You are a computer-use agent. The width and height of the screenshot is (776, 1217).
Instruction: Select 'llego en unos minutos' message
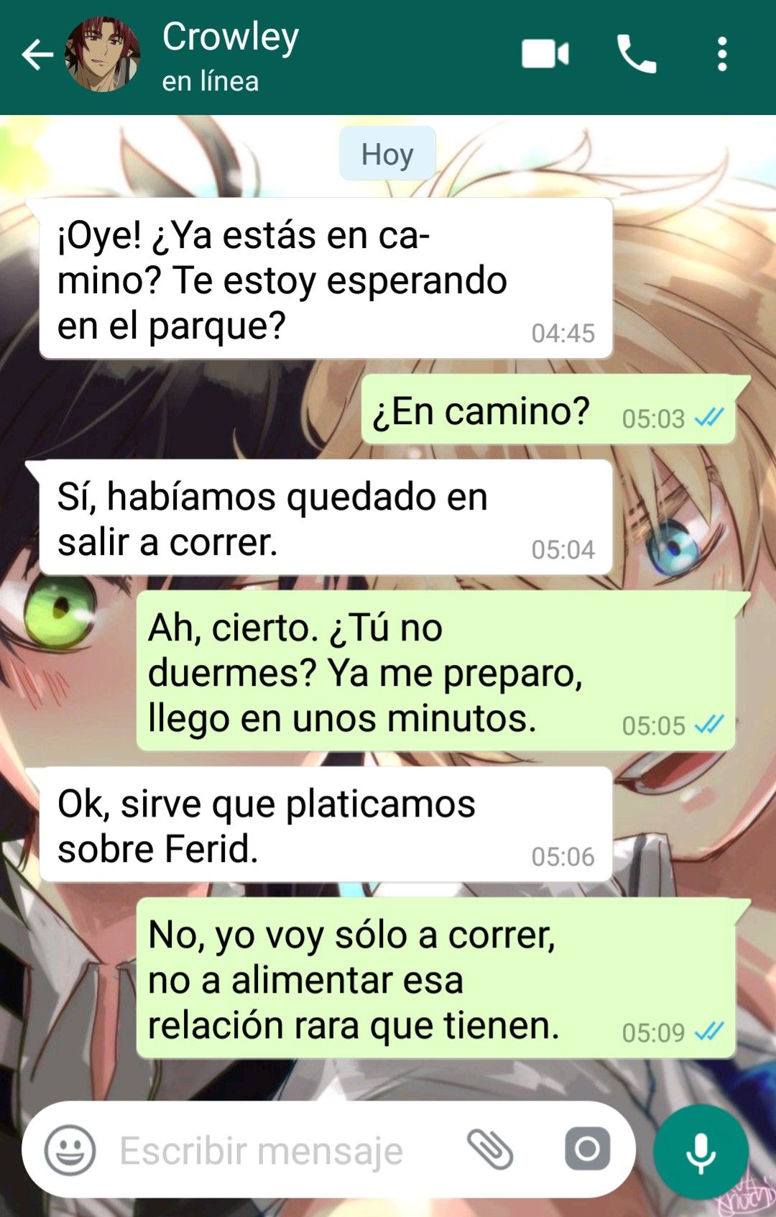435,671
